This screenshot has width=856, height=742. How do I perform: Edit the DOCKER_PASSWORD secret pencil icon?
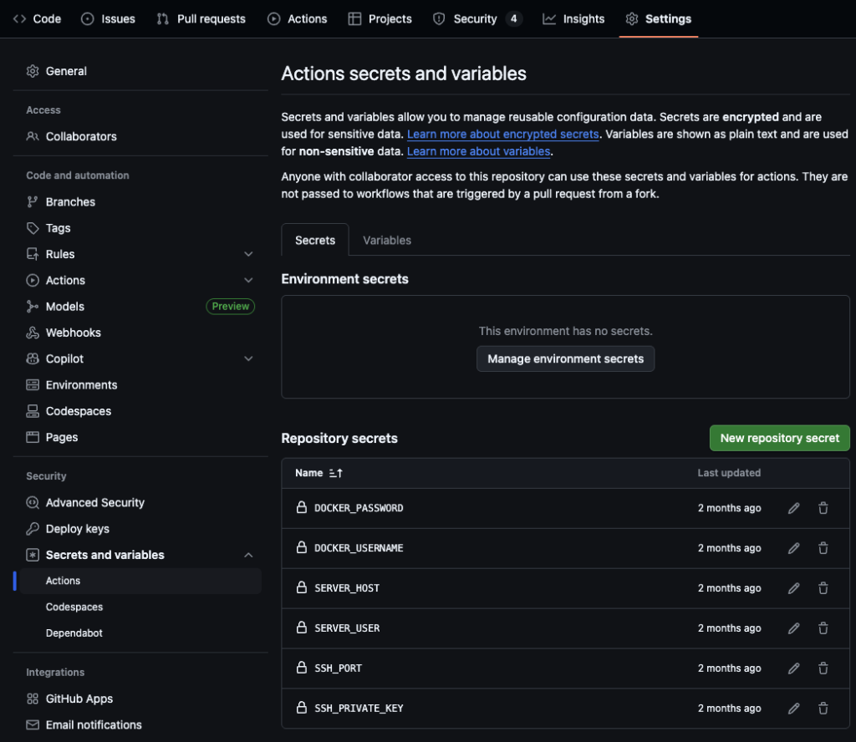pyautogui.click(x=794, y=509)
